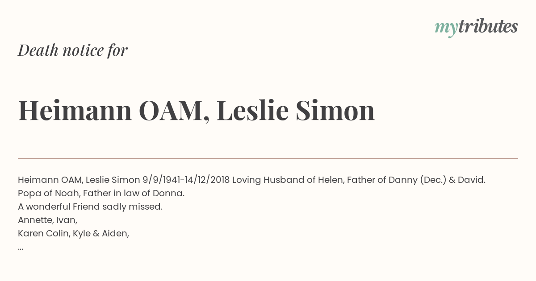Click the 'tributes' part of the logo
Image resolution: width=536 pixels, height=281 pixels.
pyautogui.click(x=488, y=26)
